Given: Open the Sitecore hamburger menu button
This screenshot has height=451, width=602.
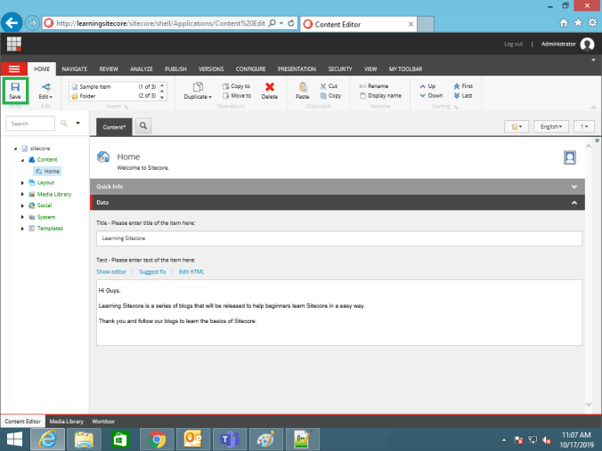Looking at the screenshot, I should pyautogui.click(x=14, y=68).
